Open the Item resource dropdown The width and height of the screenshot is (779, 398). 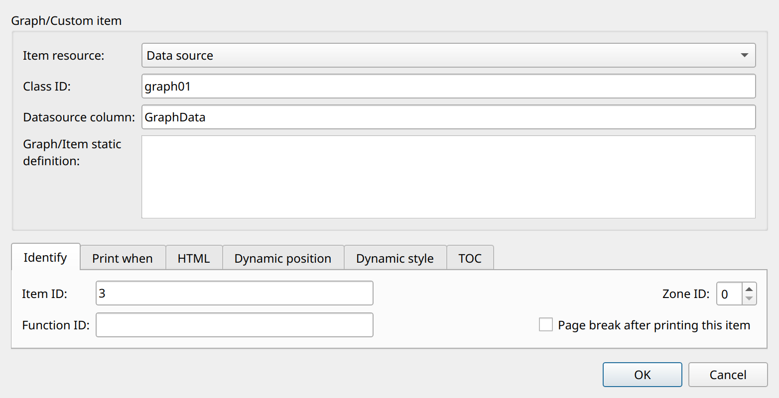pos(448,55)
